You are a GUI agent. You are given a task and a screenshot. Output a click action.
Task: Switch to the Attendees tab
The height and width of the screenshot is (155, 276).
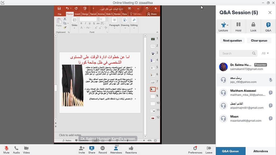tap(261, 151)
